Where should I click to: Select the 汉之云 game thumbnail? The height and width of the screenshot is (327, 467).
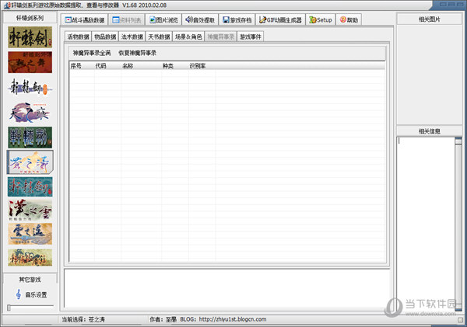pyautogui.click(x=30, y=210)
